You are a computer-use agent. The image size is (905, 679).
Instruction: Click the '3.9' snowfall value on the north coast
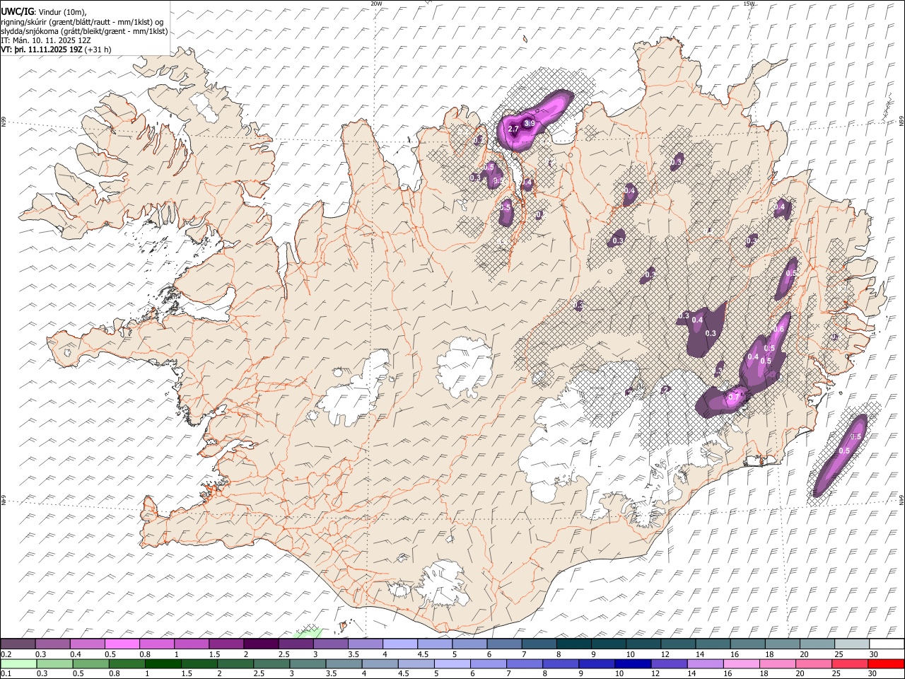[x=529, y=124]
